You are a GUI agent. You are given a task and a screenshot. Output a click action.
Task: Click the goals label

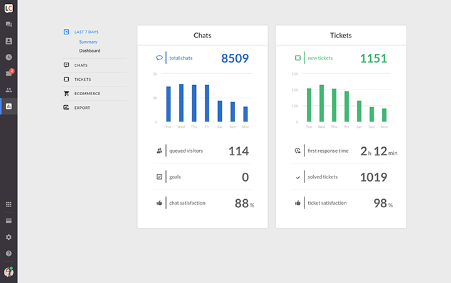[x=175, y=177]
